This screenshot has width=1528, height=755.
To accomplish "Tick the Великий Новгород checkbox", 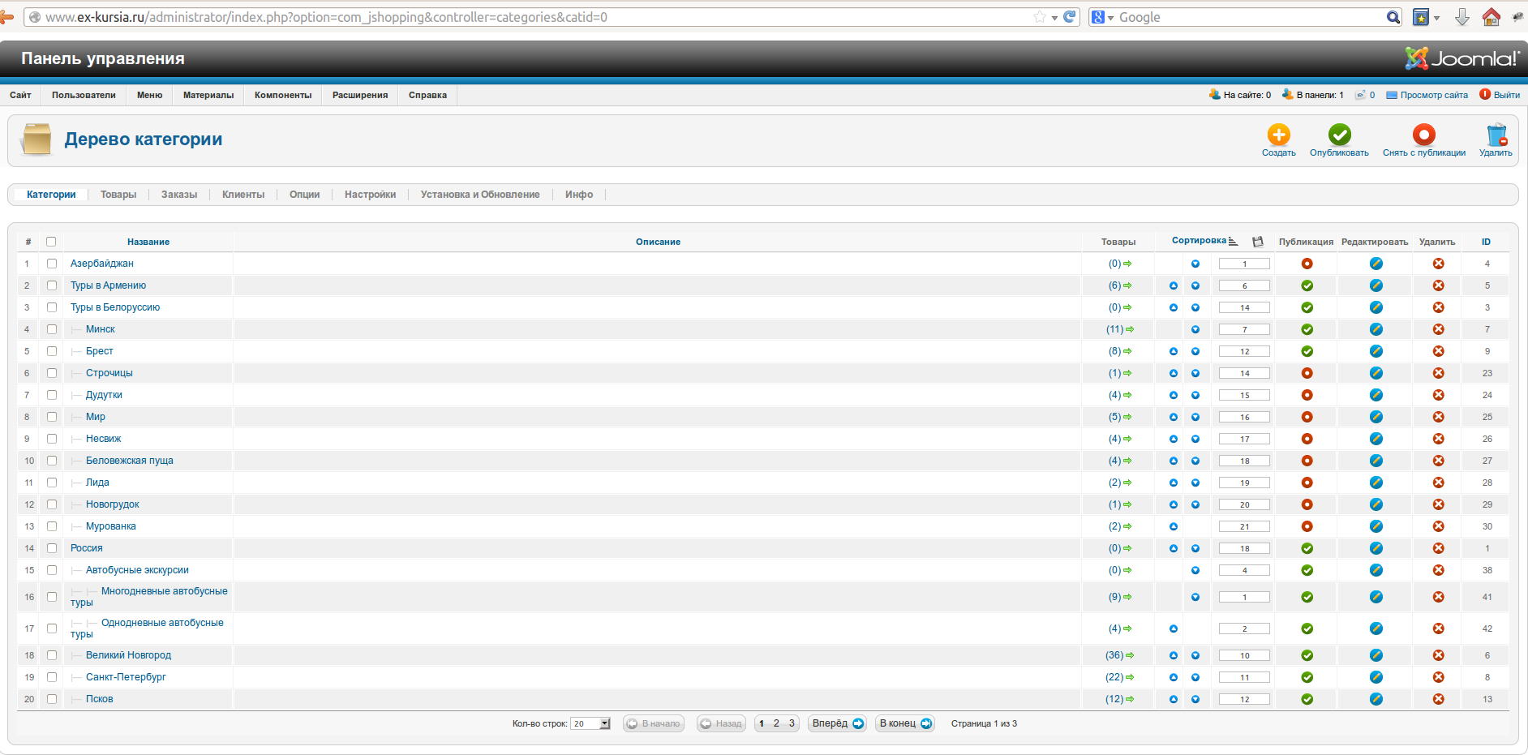I will pyautogui.click(x=52, y=655).
